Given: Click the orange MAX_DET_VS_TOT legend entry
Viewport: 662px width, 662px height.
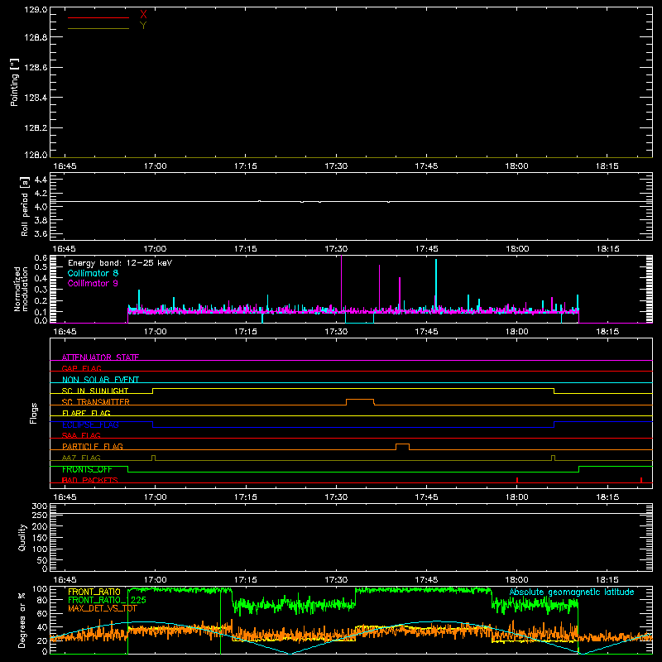Looking at the screenshot, I should point(103,608).
